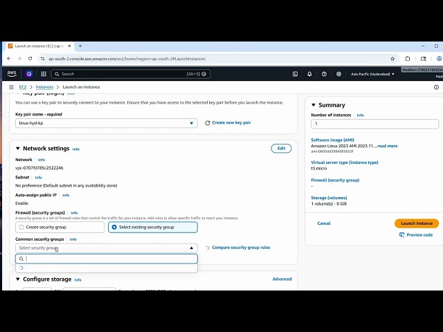Open the notifications bell
The image size is (443, 332).
pyautogui.click(x=309, y=74)
